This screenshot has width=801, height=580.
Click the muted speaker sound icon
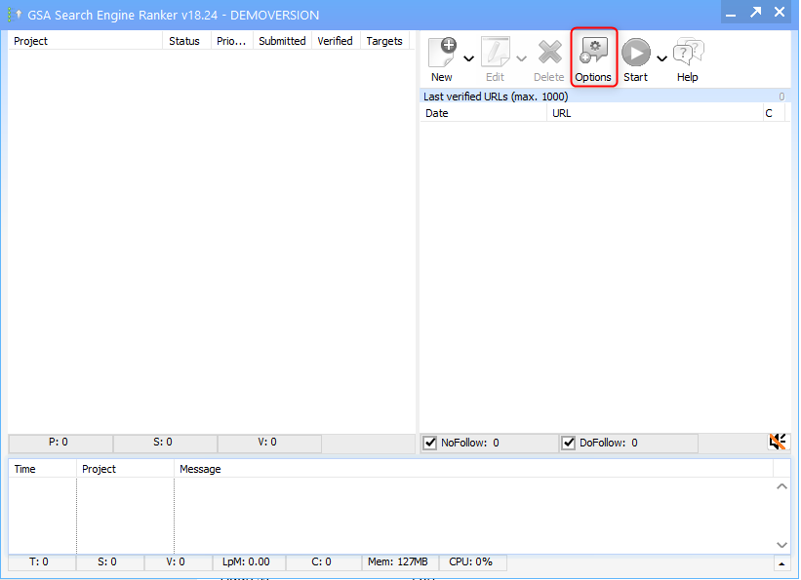point(778,442)
